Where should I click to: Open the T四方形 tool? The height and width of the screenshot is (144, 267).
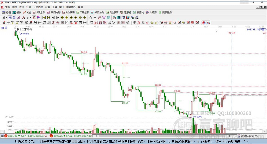[x=83, y=12]
